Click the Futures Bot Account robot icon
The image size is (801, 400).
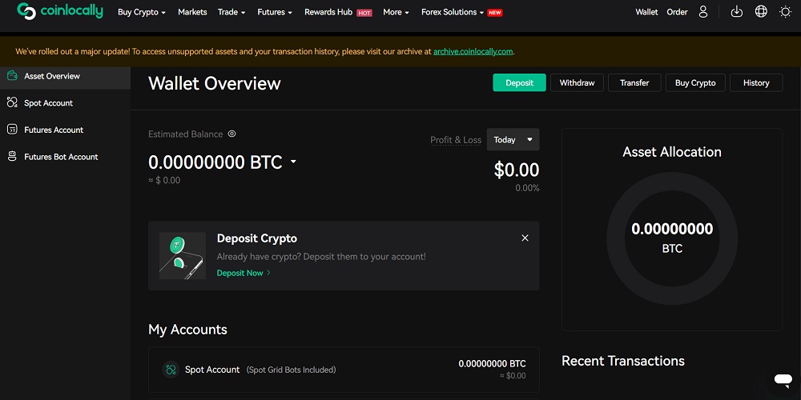pyautogui.click(x=12, y=157)
